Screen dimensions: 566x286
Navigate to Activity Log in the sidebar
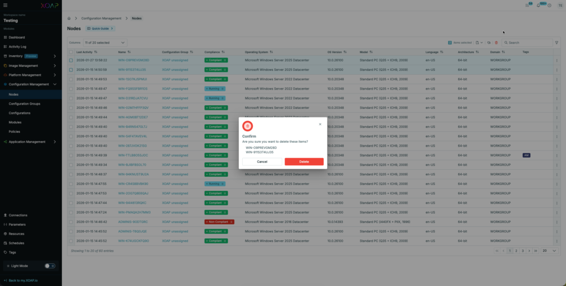[17, 46]
